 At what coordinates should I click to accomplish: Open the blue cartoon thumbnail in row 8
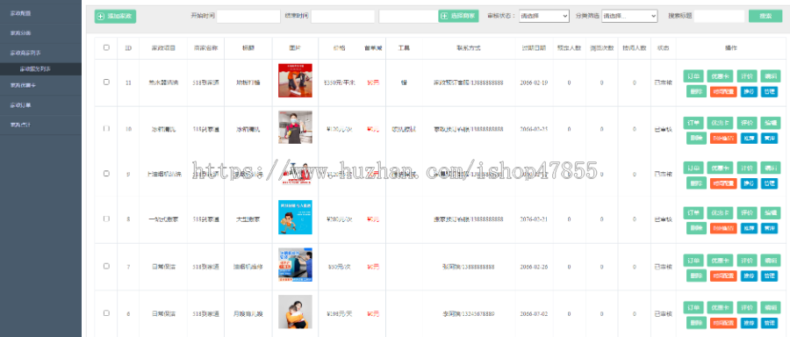click(x=295, y=217)
